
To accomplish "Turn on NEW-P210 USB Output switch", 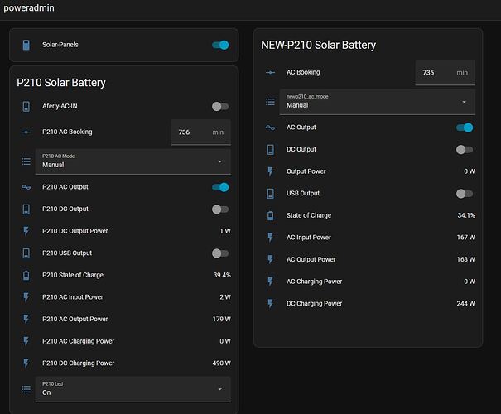I will (465, 194).
